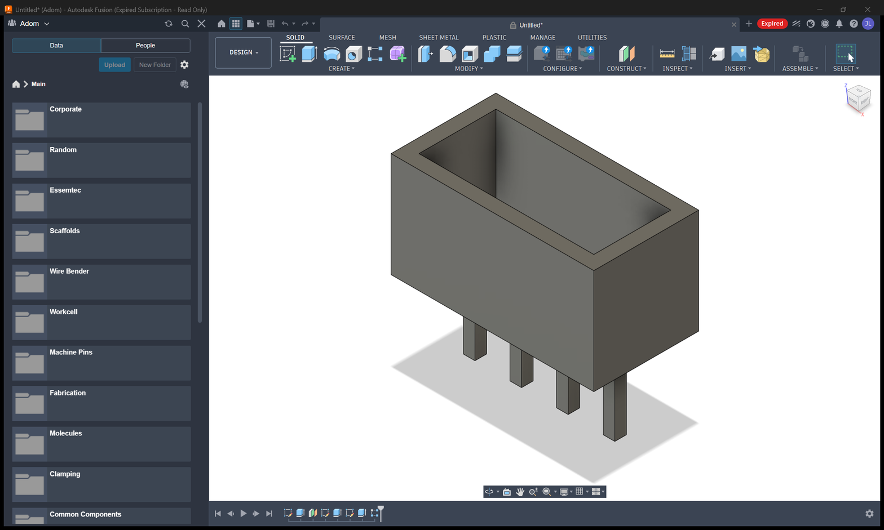Open the Manage tab
The image size is (884, 530).
coord(542,38)
